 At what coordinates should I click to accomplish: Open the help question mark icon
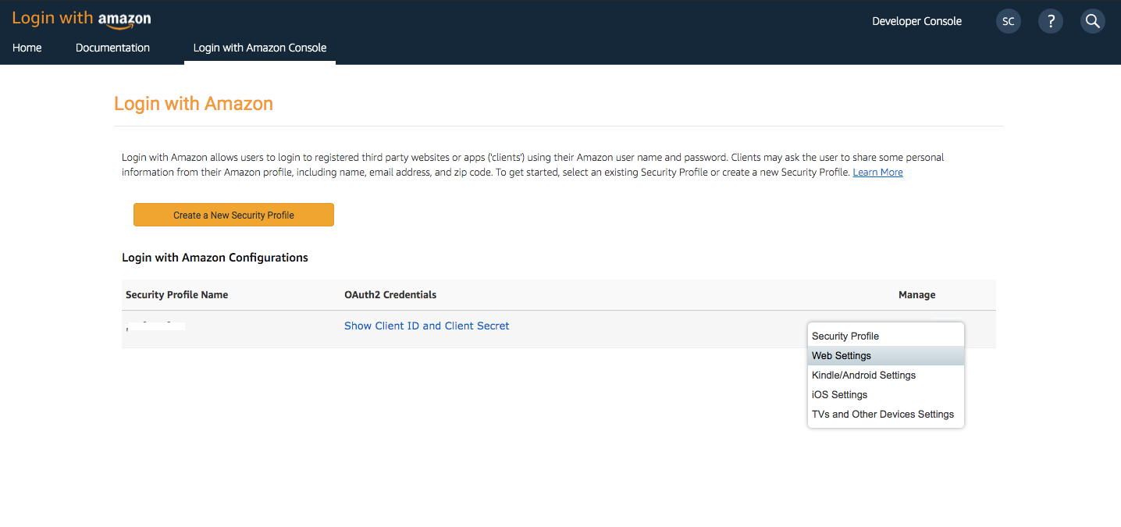tap(1051, 21)
